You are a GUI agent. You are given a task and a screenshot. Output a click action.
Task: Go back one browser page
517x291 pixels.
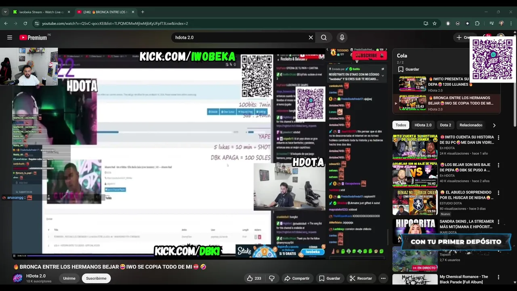coord(6,23)
